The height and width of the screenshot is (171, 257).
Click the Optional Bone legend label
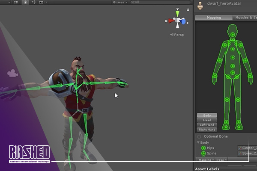tap(216, 136)
